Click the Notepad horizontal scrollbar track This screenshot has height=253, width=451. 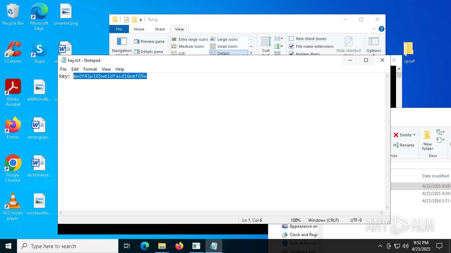(221, 213)
